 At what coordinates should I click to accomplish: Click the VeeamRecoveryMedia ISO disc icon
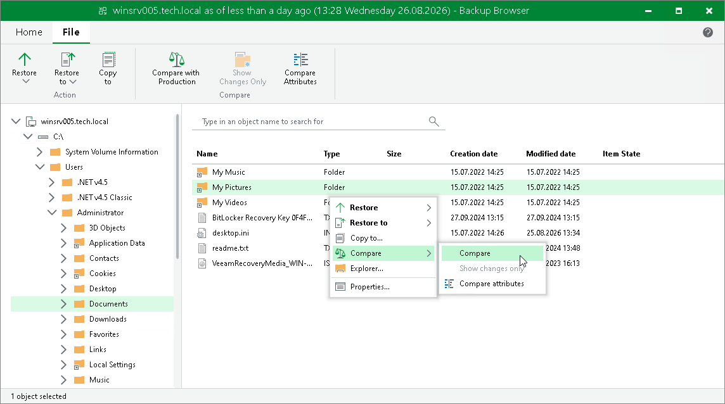click(202, 263)
